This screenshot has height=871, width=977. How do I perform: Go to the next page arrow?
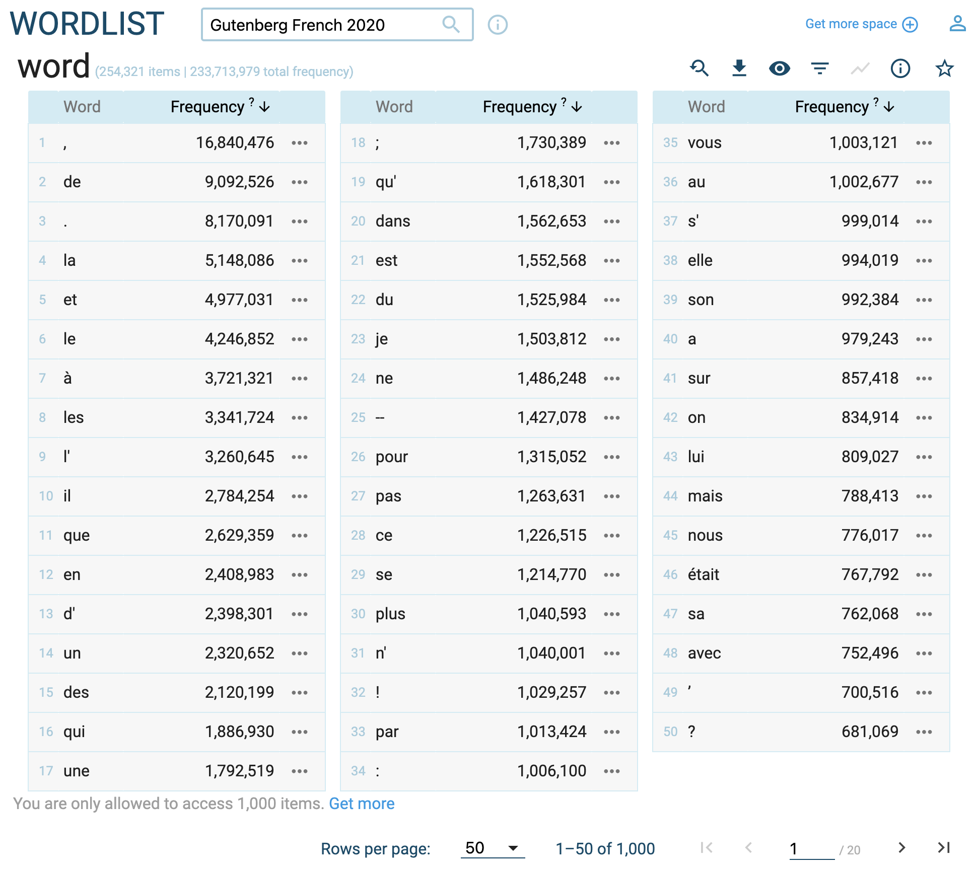point(901,848)
